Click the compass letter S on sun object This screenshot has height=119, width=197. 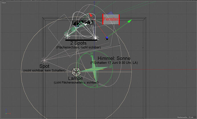110,66
